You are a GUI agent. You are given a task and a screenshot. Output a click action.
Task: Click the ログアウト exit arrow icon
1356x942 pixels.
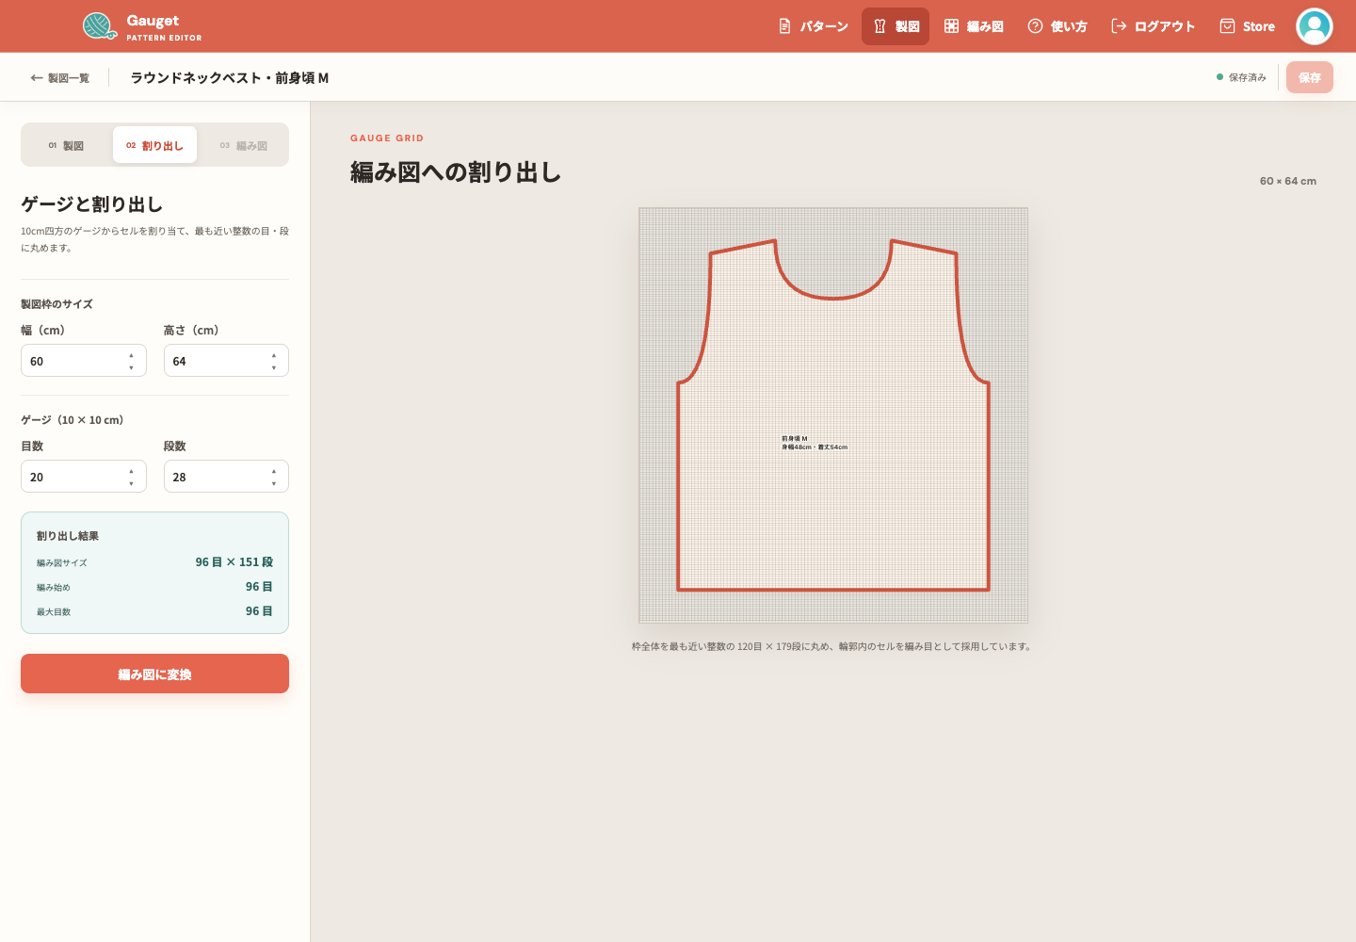click(x=1119, y=26)
